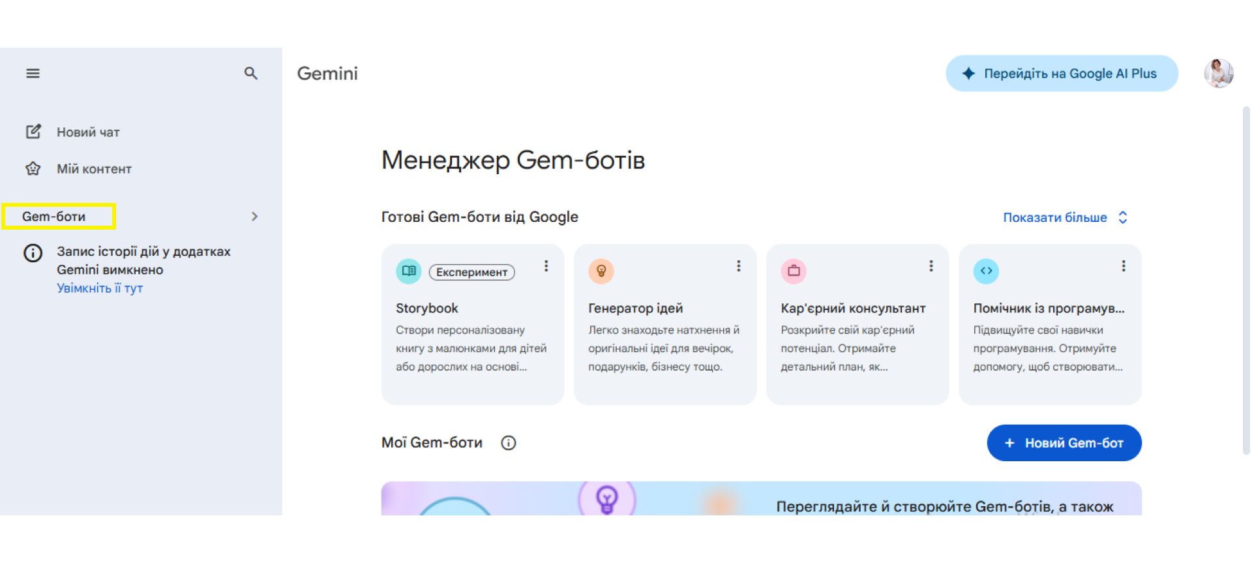Open the hamburger main menu
The width and height of the screenshot is (1252, 563).
coord(33,74)
